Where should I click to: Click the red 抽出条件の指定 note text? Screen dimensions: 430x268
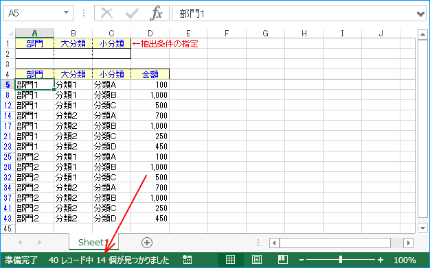coord(166,44)
